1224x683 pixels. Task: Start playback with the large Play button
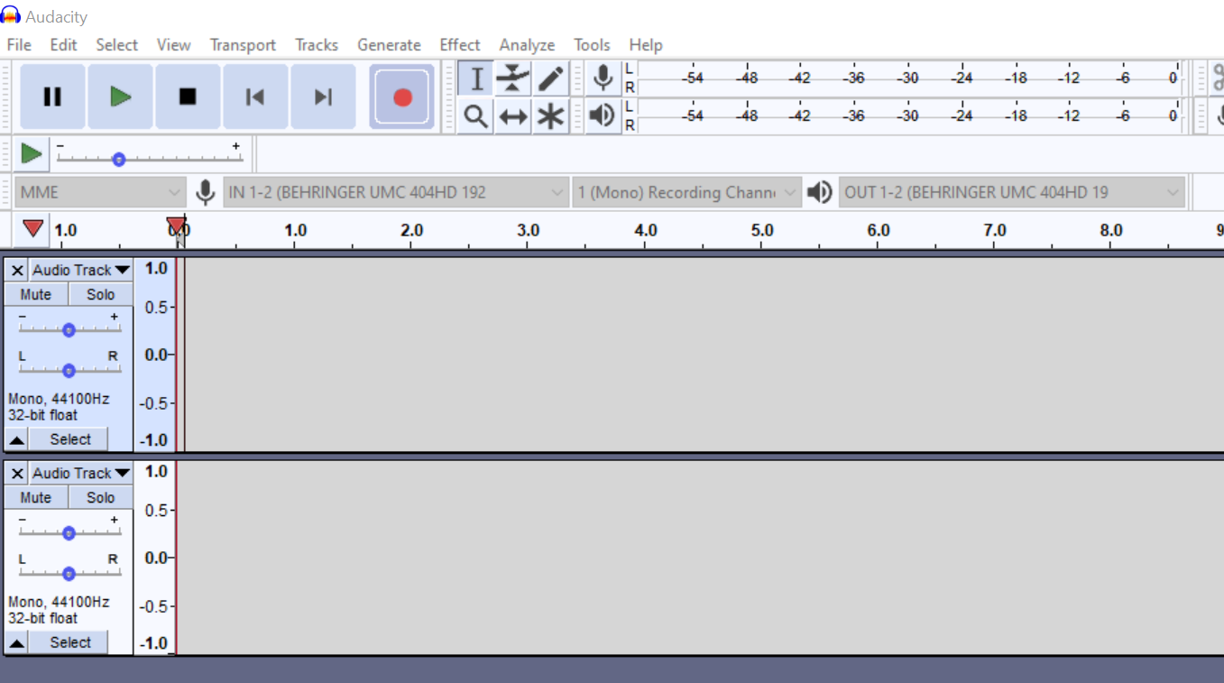tap(120, 97)
